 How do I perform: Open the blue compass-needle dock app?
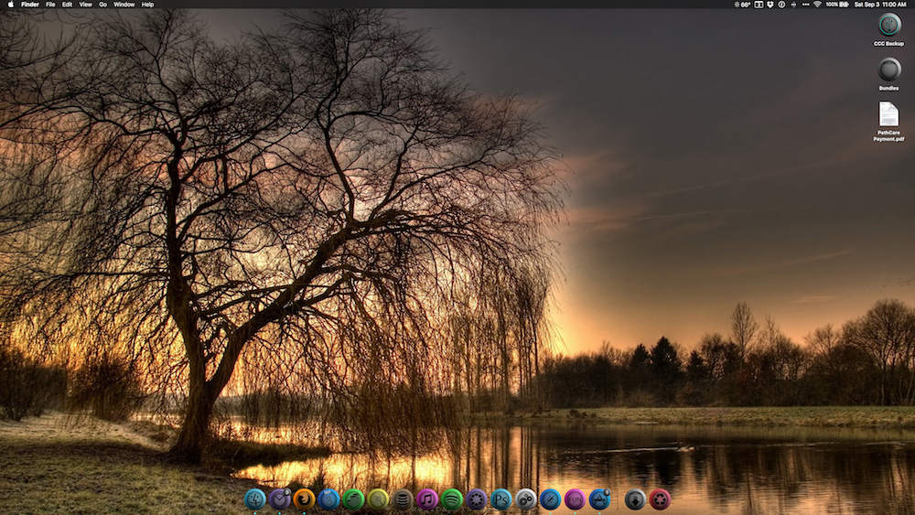pyautogui.click(x=550, y=499)
